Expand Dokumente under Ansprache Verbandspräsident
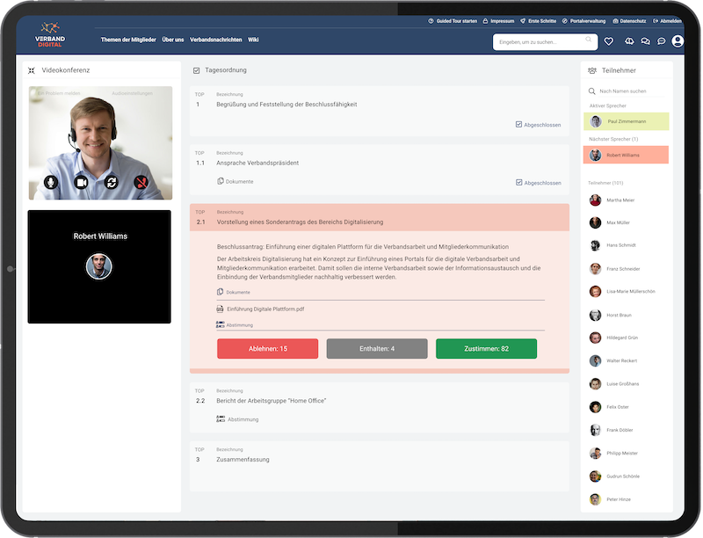 pyautogui.click(x=235, y=182)
